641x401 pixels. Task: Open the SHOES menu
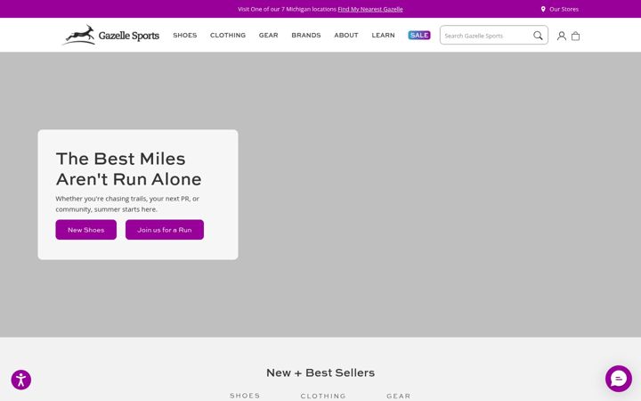click(185, 35)
